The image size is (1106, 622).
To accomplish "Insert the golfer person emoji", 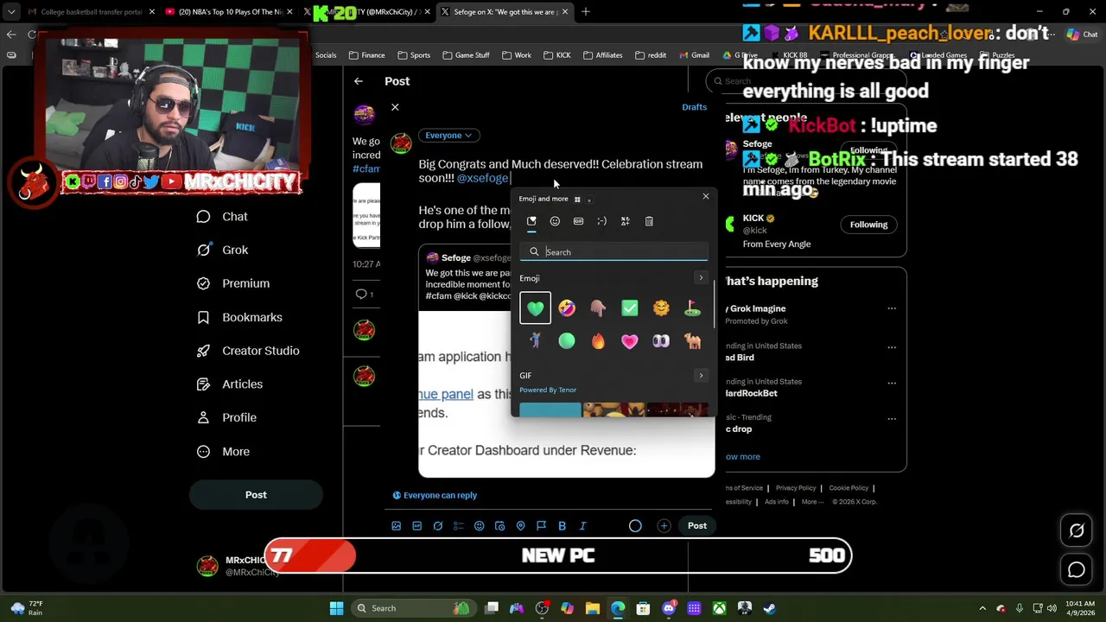I will point(535,341).
